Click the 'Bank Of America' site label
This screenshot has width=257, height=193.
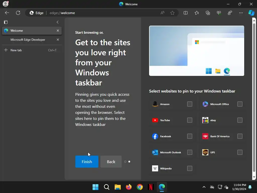[x=220, y=136]
